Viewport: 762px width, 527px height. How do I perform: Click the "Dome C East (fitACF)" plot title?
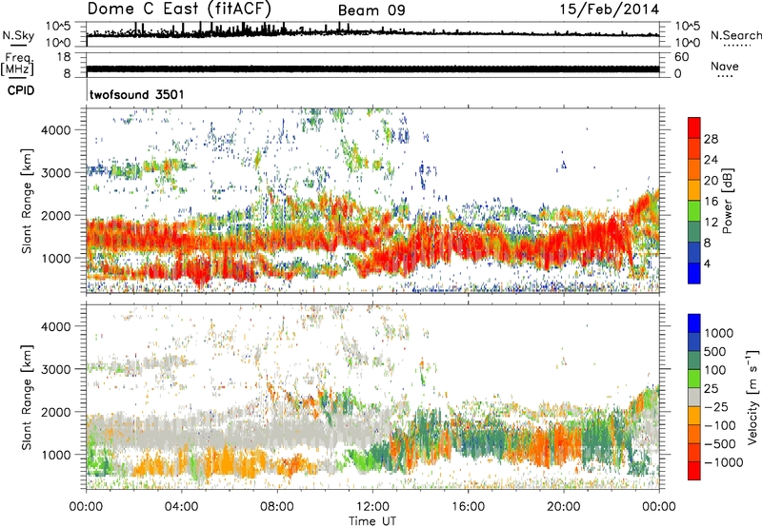point(179,9)
